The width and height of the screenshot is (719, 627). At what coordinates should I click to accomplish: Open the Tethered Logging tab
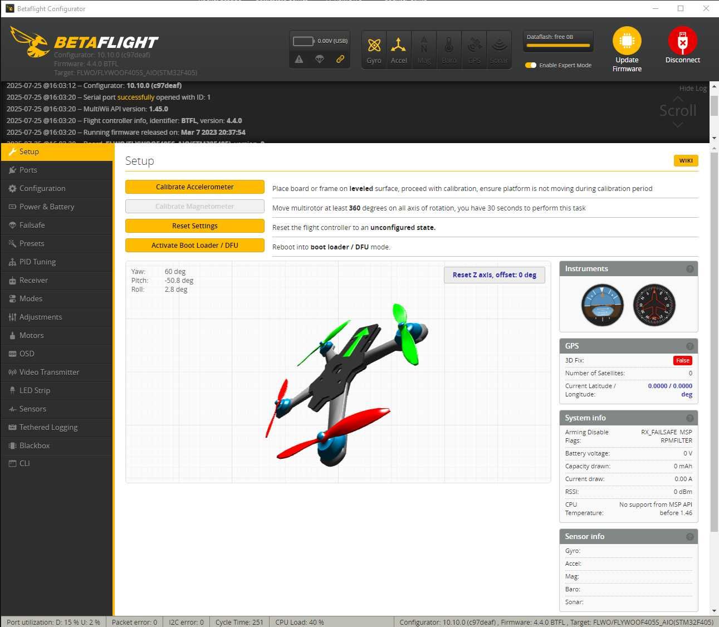coord(57,427)
